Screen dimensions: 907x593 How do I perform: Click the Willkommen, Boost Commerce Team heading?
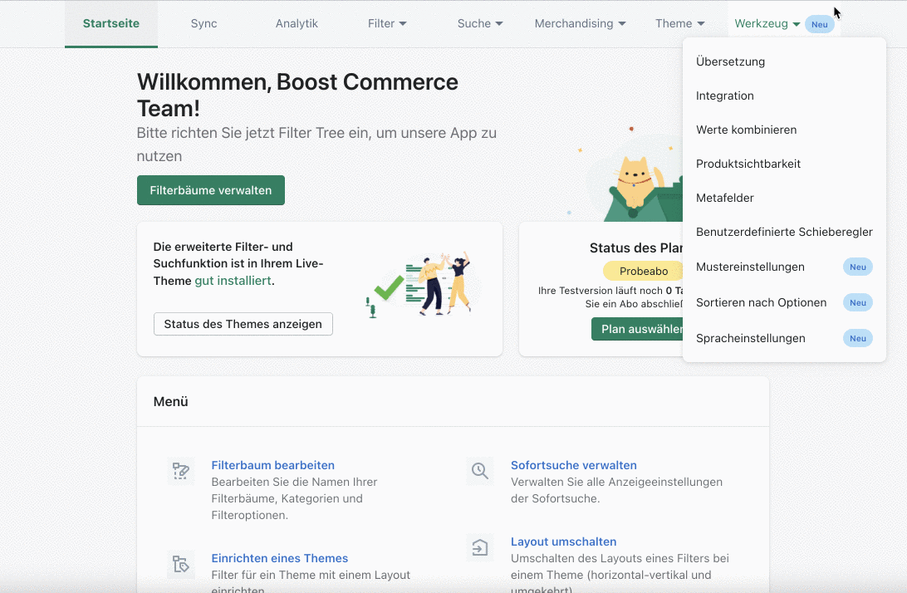[297, 95]
